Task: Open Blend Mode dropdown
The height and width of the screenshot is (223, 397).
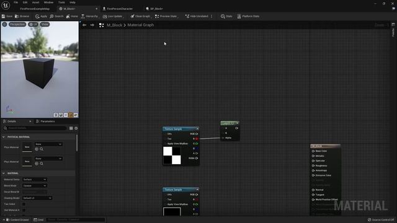Action: coord(35,186)
